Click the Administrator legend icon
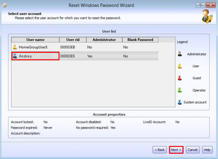The width and height of the screenshot is (218, 159). tap(180, 54)
